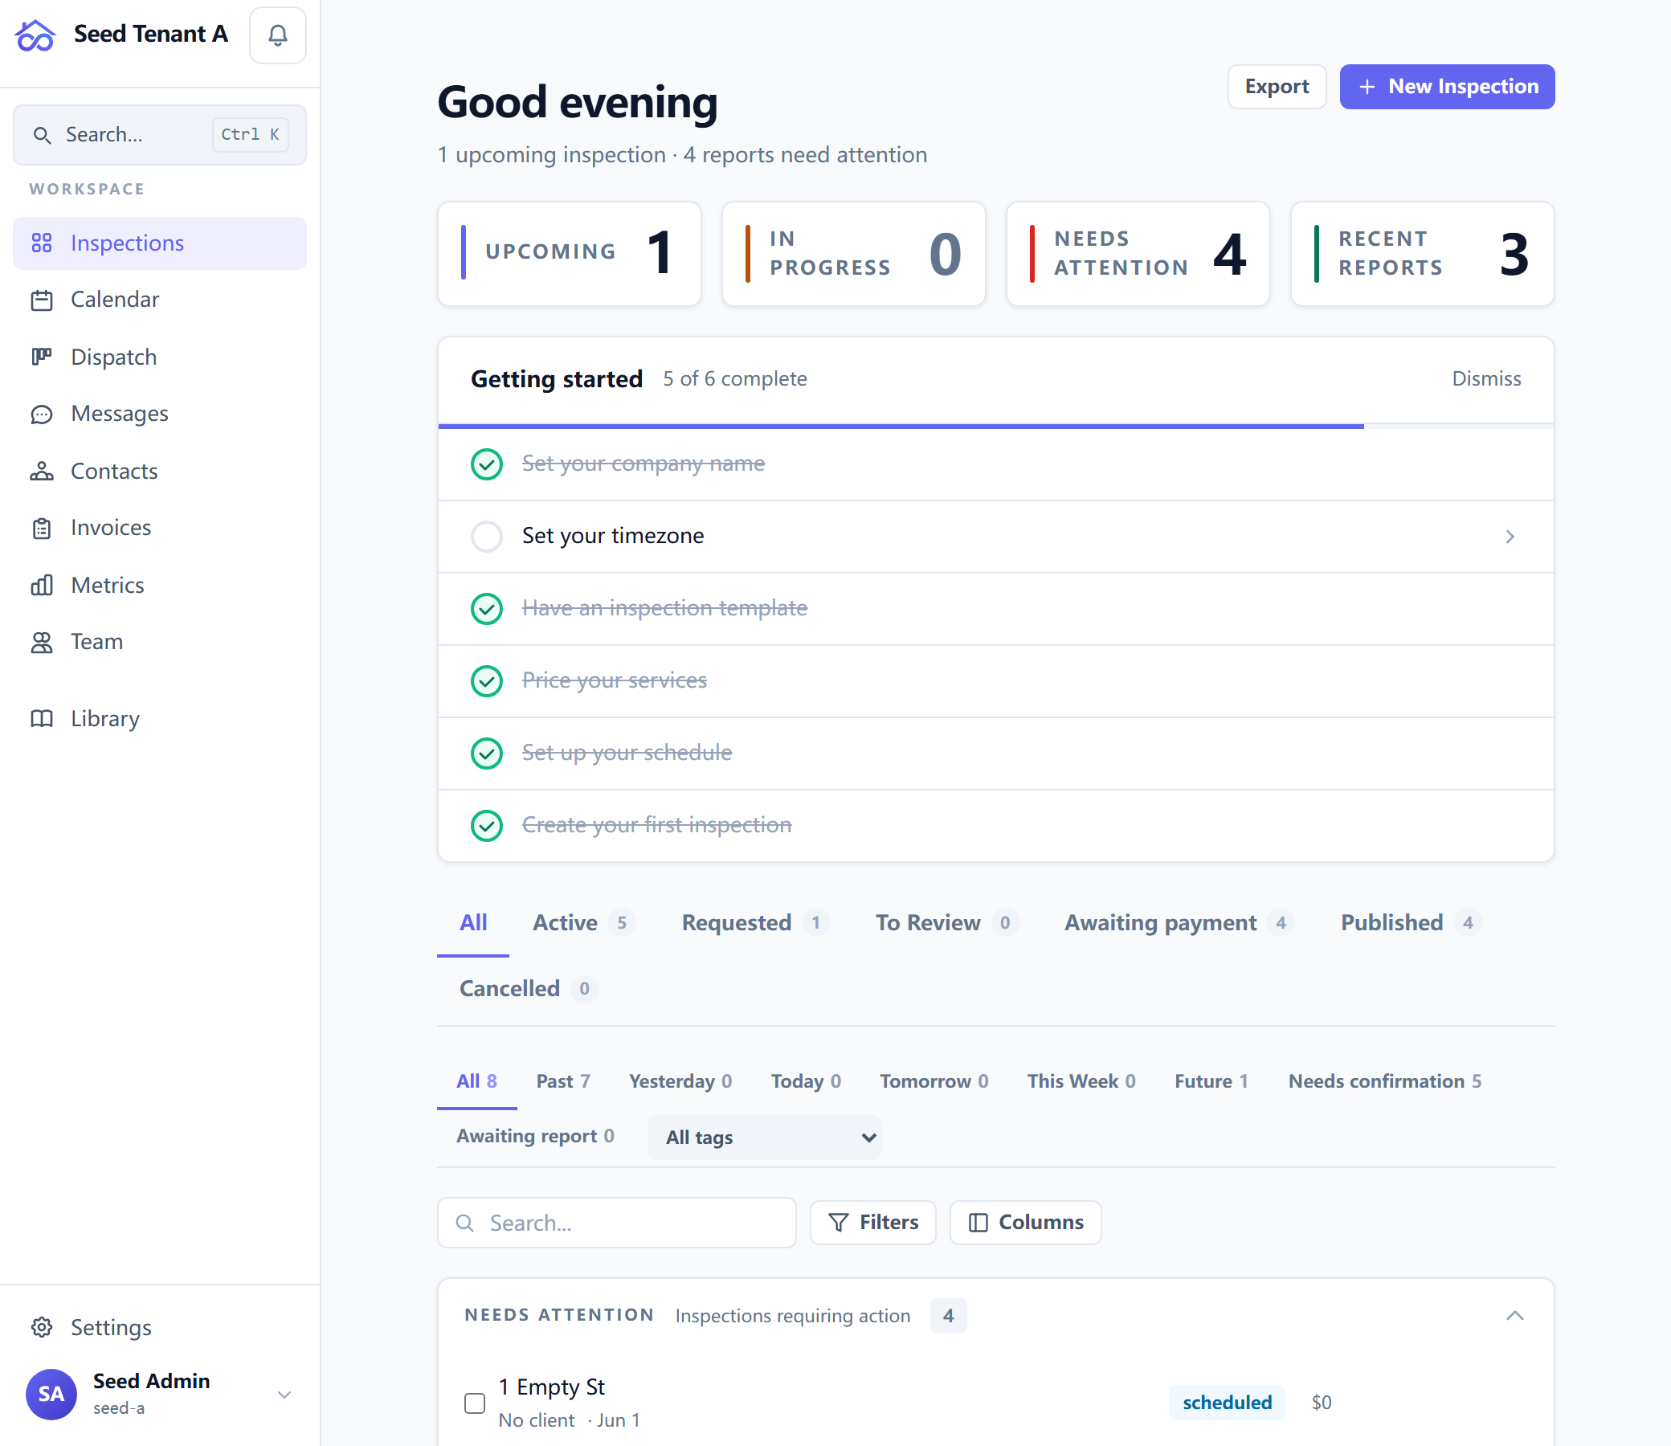Viewport: 1671px width, 1446px height.
Task: Click the SA user avatar
Action: pyautogui.click(x=51, y=1394)
